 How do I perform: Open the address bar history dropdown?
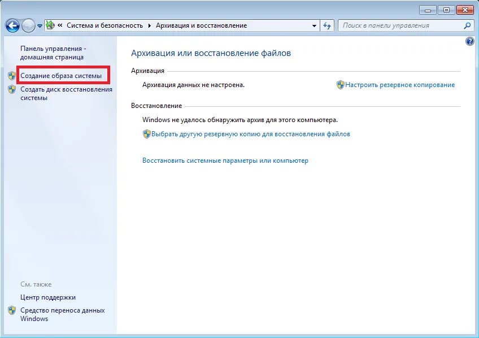[x=314, y=25]
